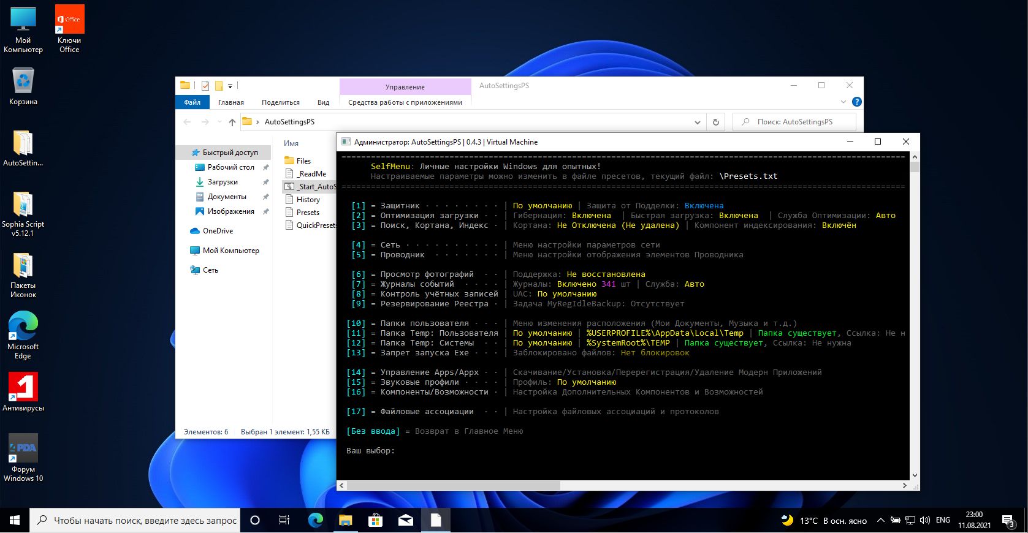The image size is (1028, 533).
Task: Show hidden system tray icons
Action: 880,520
